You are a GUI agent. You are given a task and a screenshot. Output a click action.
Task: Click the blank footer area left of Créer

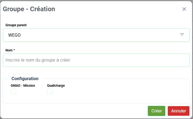(x=74, y=111)
